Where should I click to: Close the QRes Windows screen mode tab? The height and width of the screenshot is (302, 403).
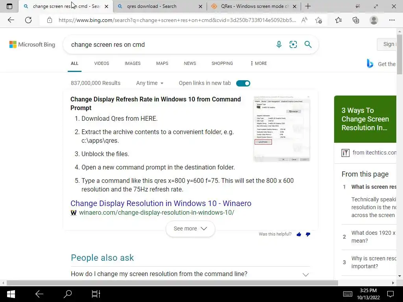pyautogui.click(x=294, y=6)
